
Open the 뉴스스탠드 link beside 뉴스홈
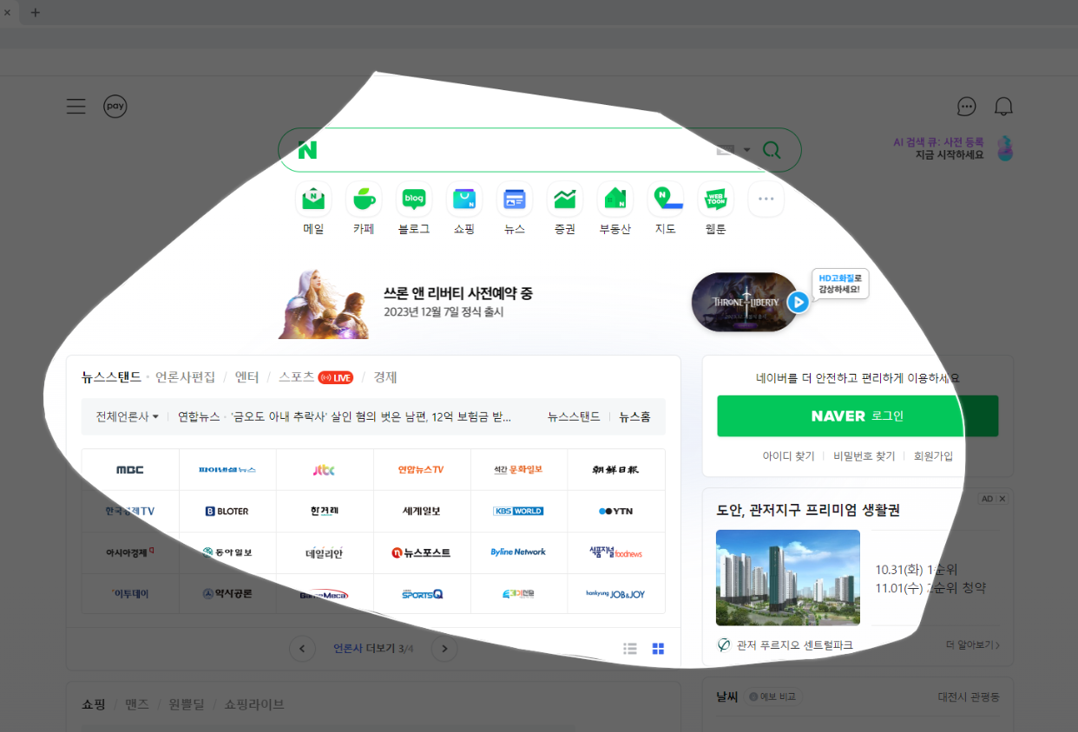(574, 416)
